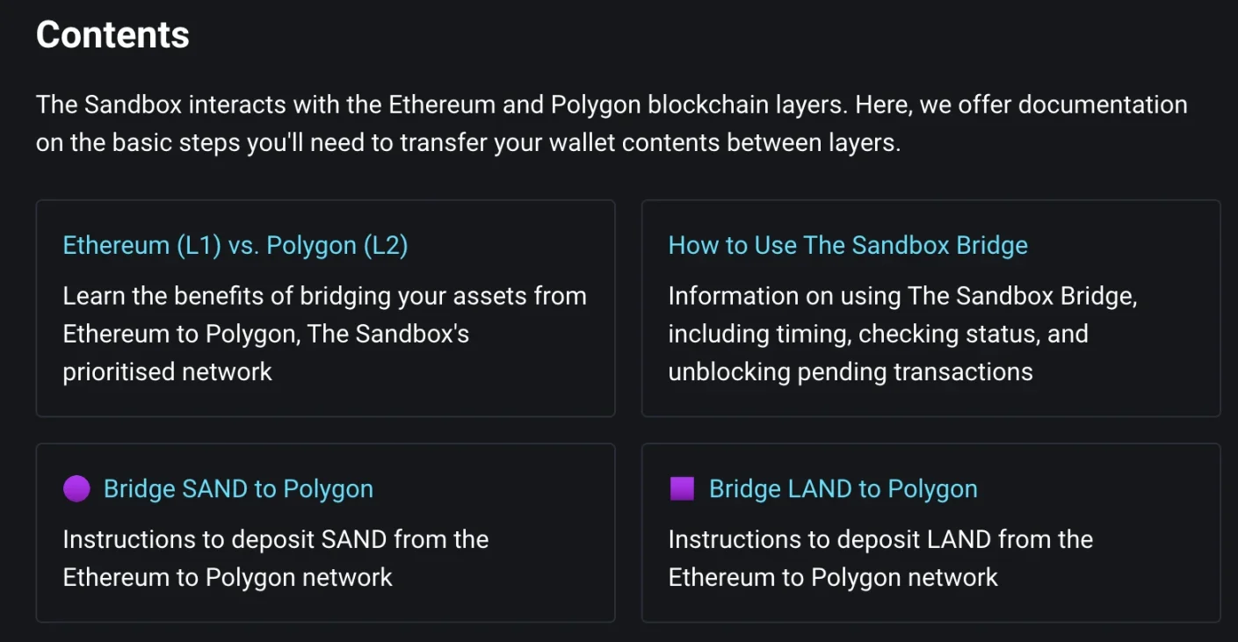Click the Bridge SAND to Polygon card
The width and height of the screenshot is (1238, 642).
tap(325, 532)
